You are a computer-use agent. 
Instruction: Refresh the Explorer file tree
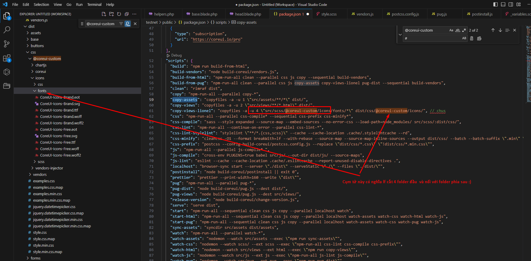(119, 14)
